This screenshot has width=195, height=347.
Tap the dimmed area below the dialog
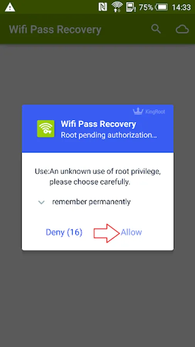coord(97,299)
